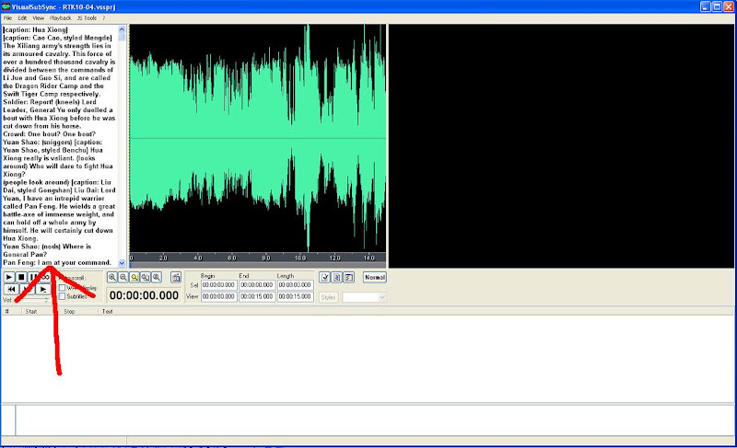Click the line 'Yuan Shao: (nods) Where is'
The height and width of the screenshot is (448, 737).
[47, 247]
